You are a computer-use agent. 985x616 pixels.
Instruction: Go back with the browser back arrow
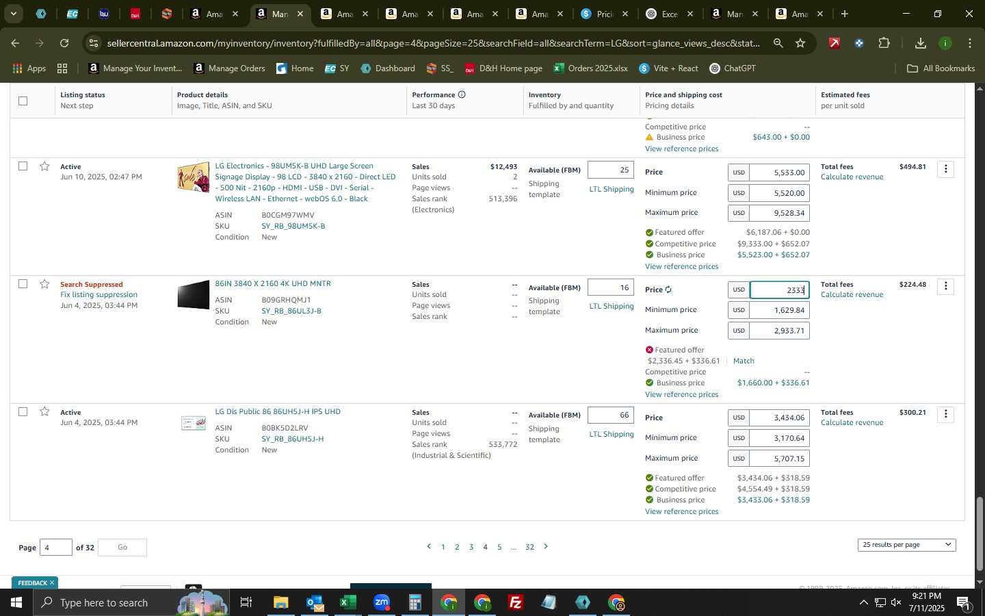point(15,43)
